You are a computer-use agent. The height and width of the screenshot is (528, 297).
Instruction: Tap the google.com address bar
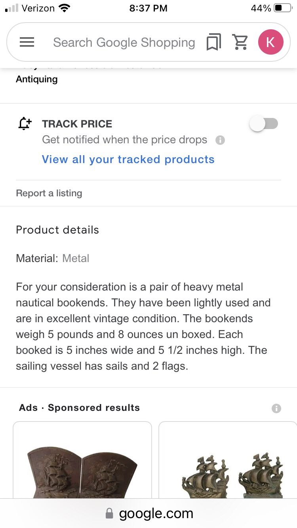pyautogui.click(x=148, y=513)
